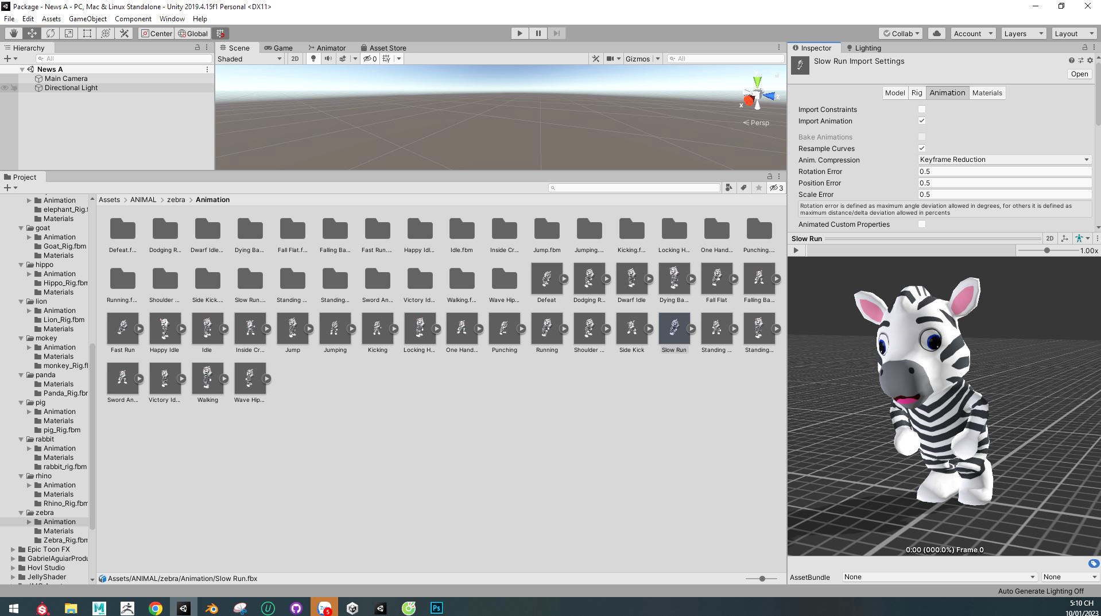The height and width of the screenshot is (616, 1101).
Task: Uncheck the Resample Curves checkbox
Action: [922, 148]
